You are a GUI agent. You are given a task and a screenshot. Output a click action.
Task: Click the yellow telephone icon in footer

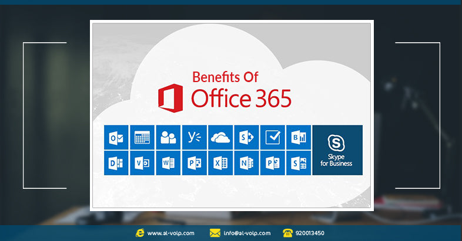(287, 233)
